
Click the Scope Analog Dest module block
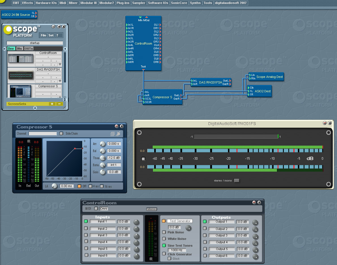266,77
